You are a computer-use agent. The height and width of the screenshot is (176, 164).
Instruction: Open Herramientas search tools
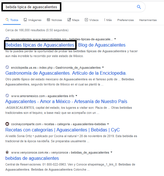click(148, 20)
